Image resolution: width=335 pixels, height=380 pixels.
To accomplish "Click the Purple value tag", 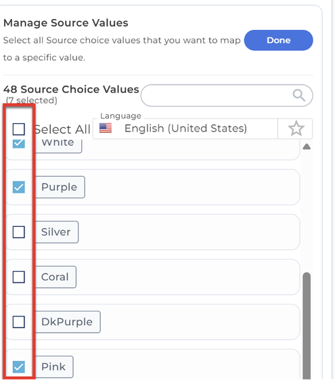I will 60,187.
